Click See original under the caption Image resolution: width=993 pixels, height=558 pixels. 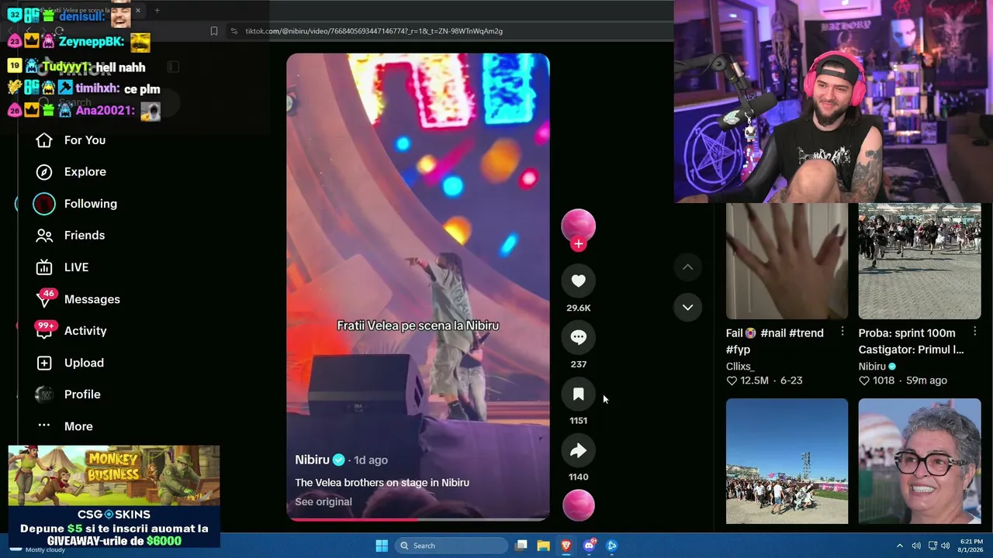coord(324,501)
